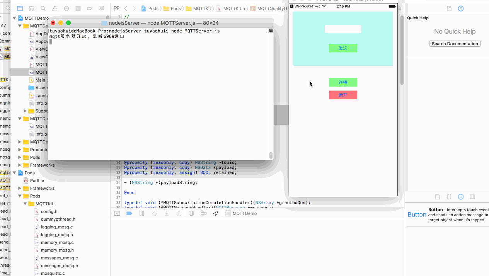
Task: Open the Test navigator diamond icon
Action: [x=66, y=9]
